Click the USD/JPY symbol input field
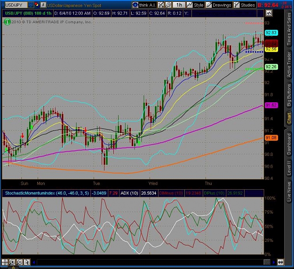294x269 pixels. [x=16, y=5]
